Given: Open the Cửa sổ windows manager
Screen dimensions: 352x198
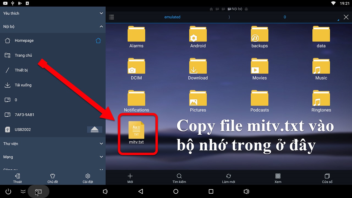Looking at the screenshot, I should click(x=327, y=178).
